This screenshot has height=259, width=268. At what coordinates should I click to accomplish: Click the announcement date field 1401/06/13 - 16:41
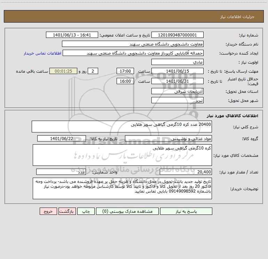(72, 35)
